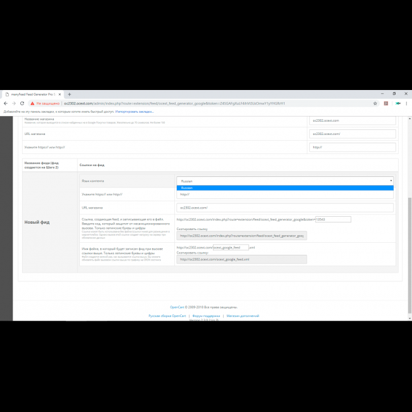Screen dimensions: 412x412
Task: Click the browser back arrow
Action: coord(5,103)
